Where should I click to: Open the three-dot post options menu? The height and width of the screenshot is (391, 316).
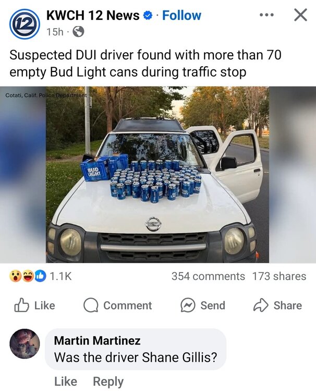point(266,15)
